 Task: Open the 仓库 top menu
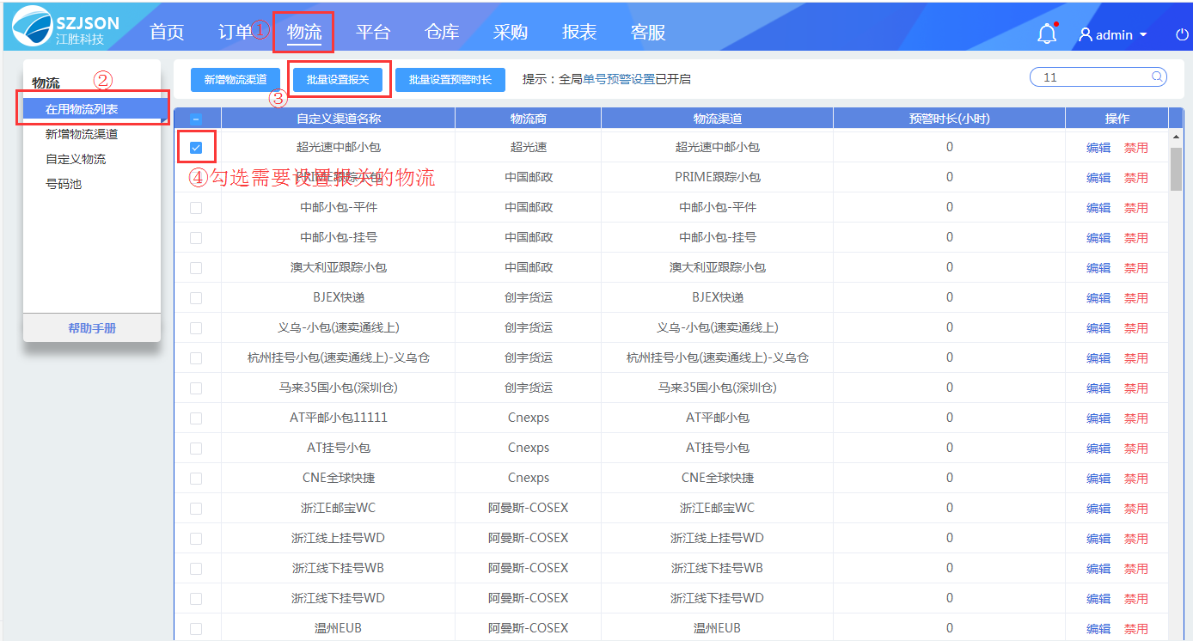(x=442, y=33)
